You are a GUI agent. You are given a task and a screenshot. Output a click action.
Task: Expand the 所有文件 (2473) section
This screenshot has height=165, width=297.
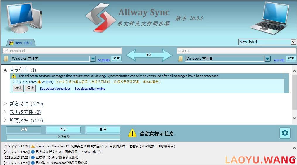[5, 120]
